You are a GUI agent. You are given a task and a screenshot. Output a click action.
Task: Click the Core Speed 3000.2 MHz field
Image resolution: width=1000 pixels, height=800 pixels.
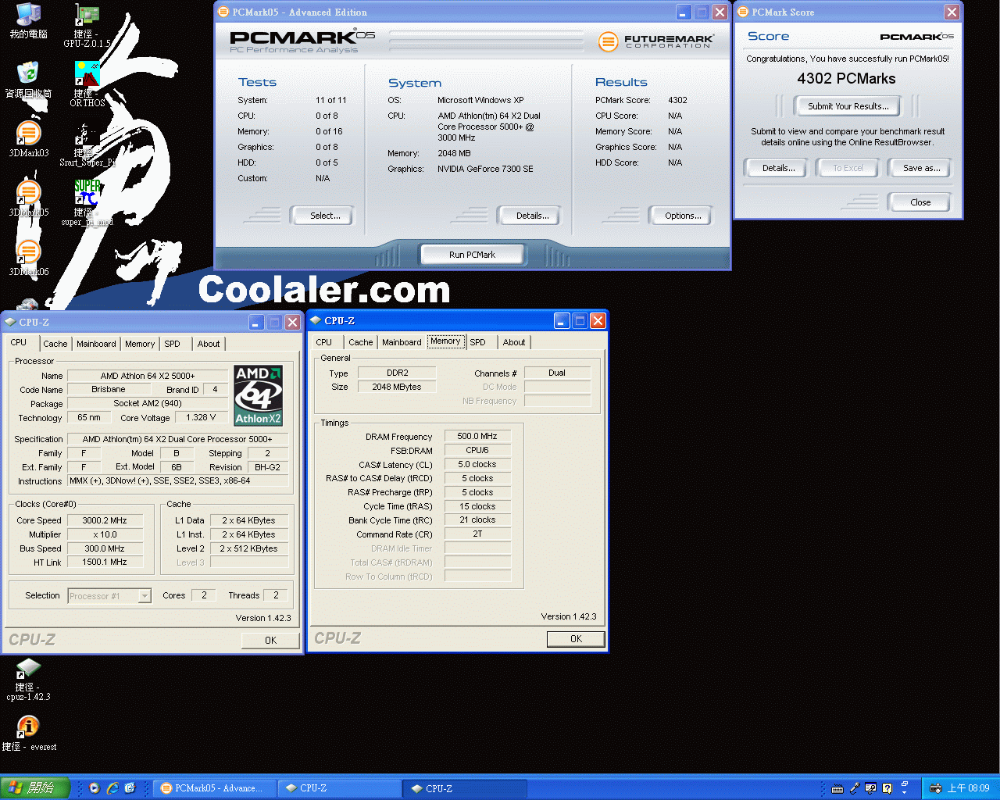pyautogui.click(x=105, y=520)
